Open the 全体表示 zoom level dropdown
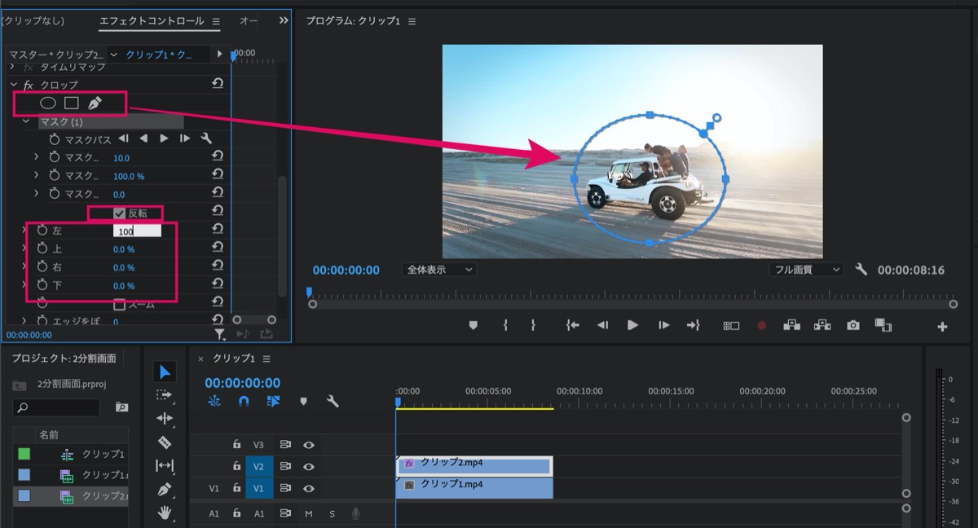Screen dimensions: 978x528 [438, 270]
